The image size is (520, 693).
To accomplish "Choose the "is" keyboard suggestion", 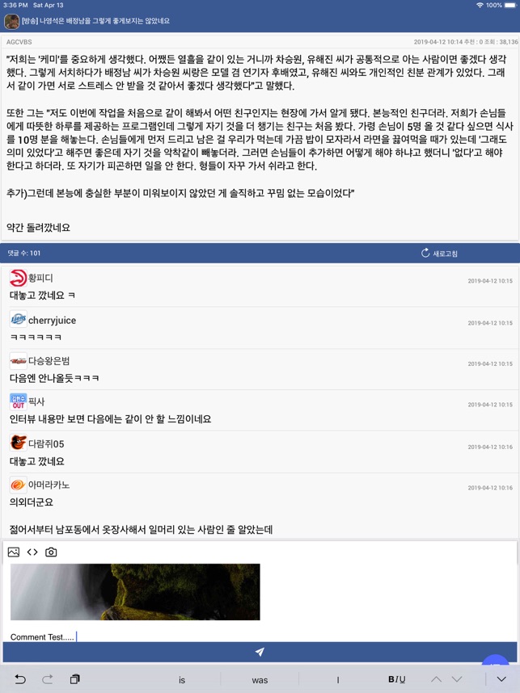I will tap(182, 680).
